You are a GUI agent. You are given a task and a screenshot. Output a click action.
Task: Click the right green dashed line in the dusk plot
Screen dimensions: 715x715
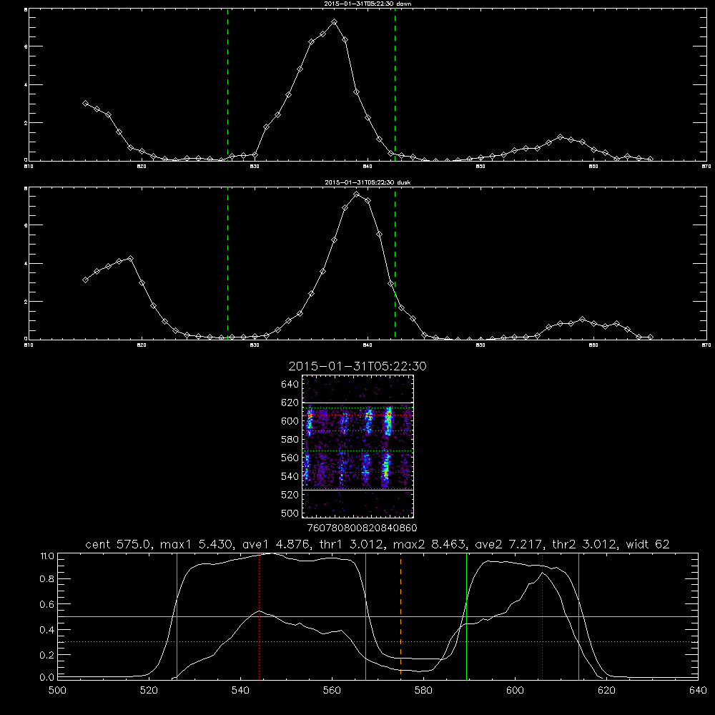pos(395,263)
